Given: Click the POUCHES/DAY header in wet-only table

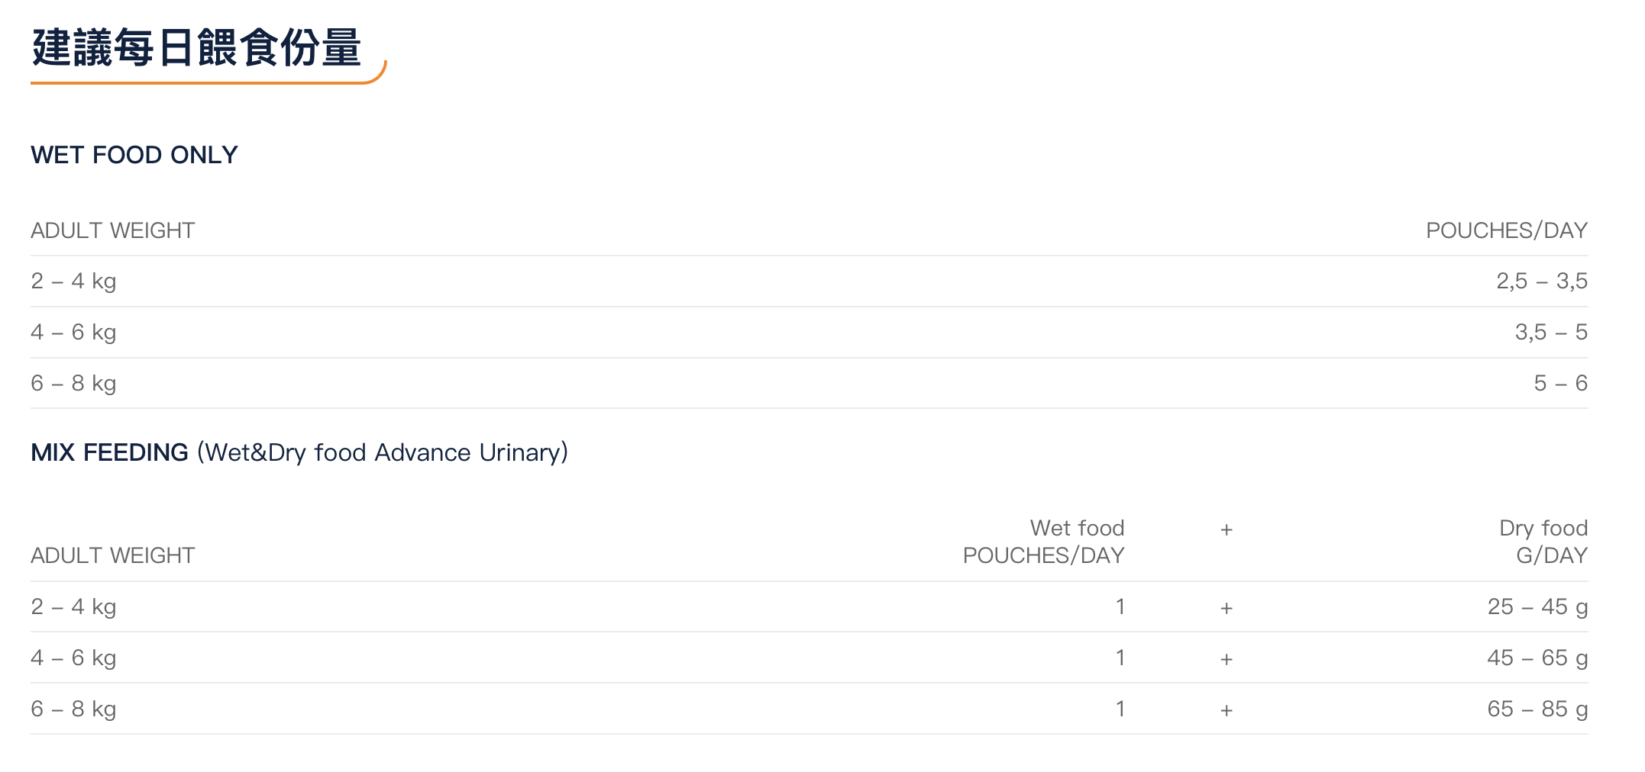Looking at the screenshot, I should pyautogui.click(x=1506, y=230).
